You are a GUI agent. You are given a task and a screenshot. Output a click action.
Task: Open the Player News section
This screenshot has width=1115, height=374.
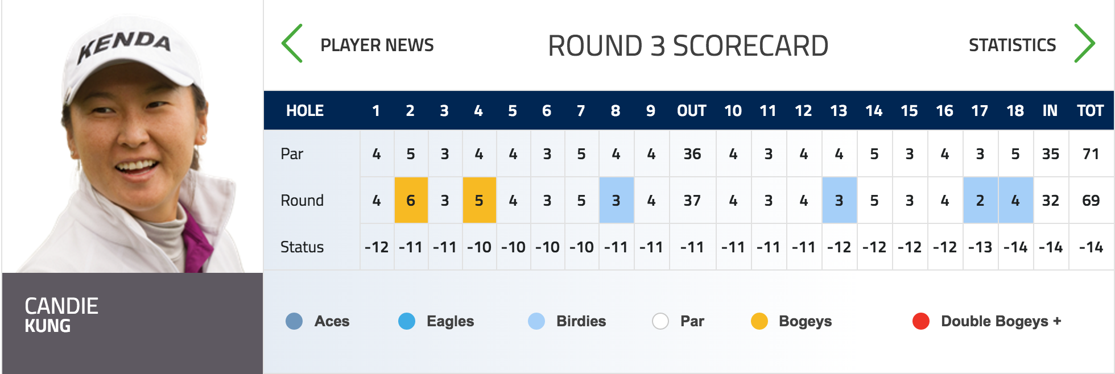point(377,45)
